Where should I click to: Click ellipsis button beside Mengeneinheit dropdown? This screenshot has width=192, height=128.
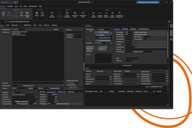20,85
